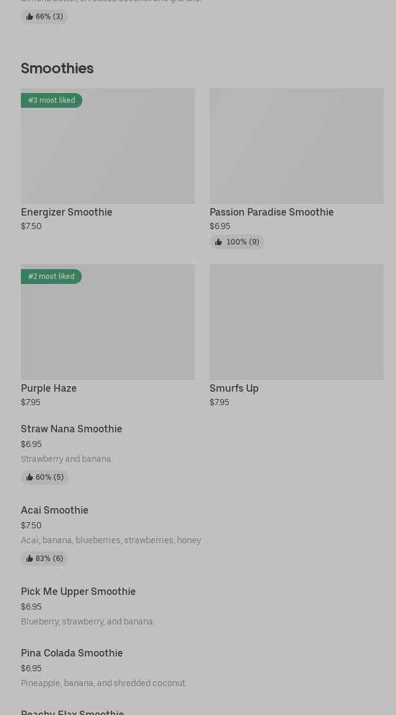Choose Pick Me Upper Smoothie
The height and width of the screenshot is (715, 396).
coord(78,591)
